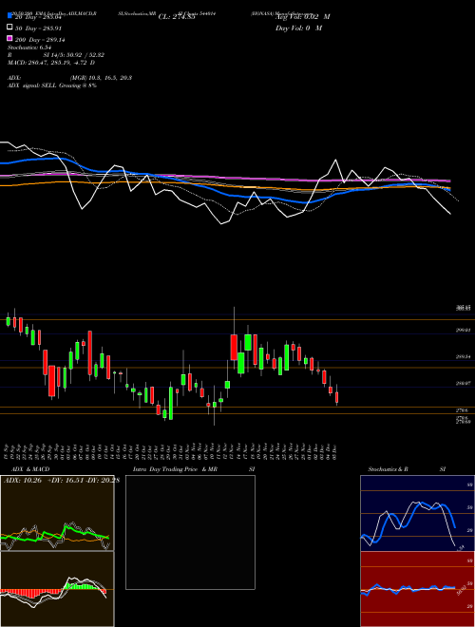Screen dimensions: 475x627
Task: Open the red RSI mini chart
Action: click(x=417, y=589)
